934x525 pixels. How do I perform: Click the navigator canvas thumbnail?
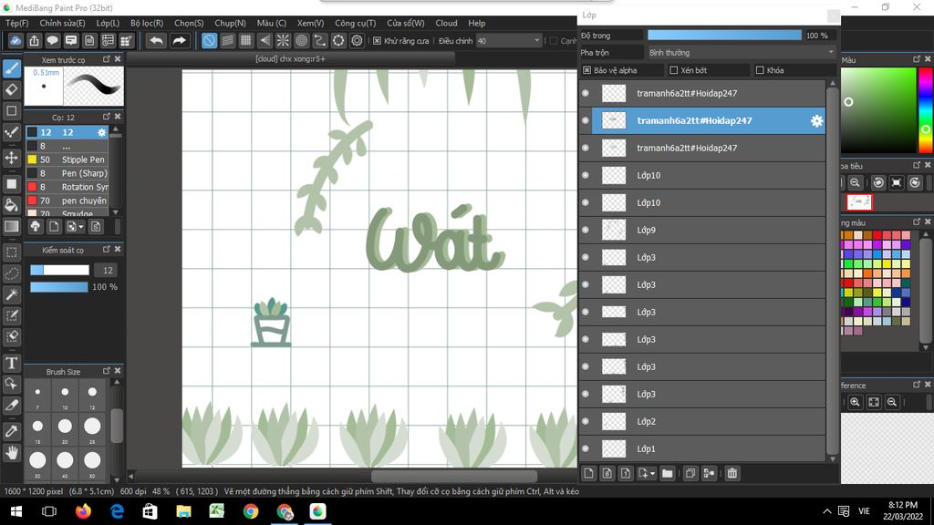pos(859,202)
